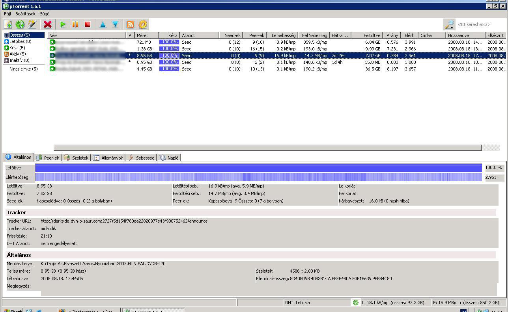Open the Beállítások menu

click(x=25, y=14)
